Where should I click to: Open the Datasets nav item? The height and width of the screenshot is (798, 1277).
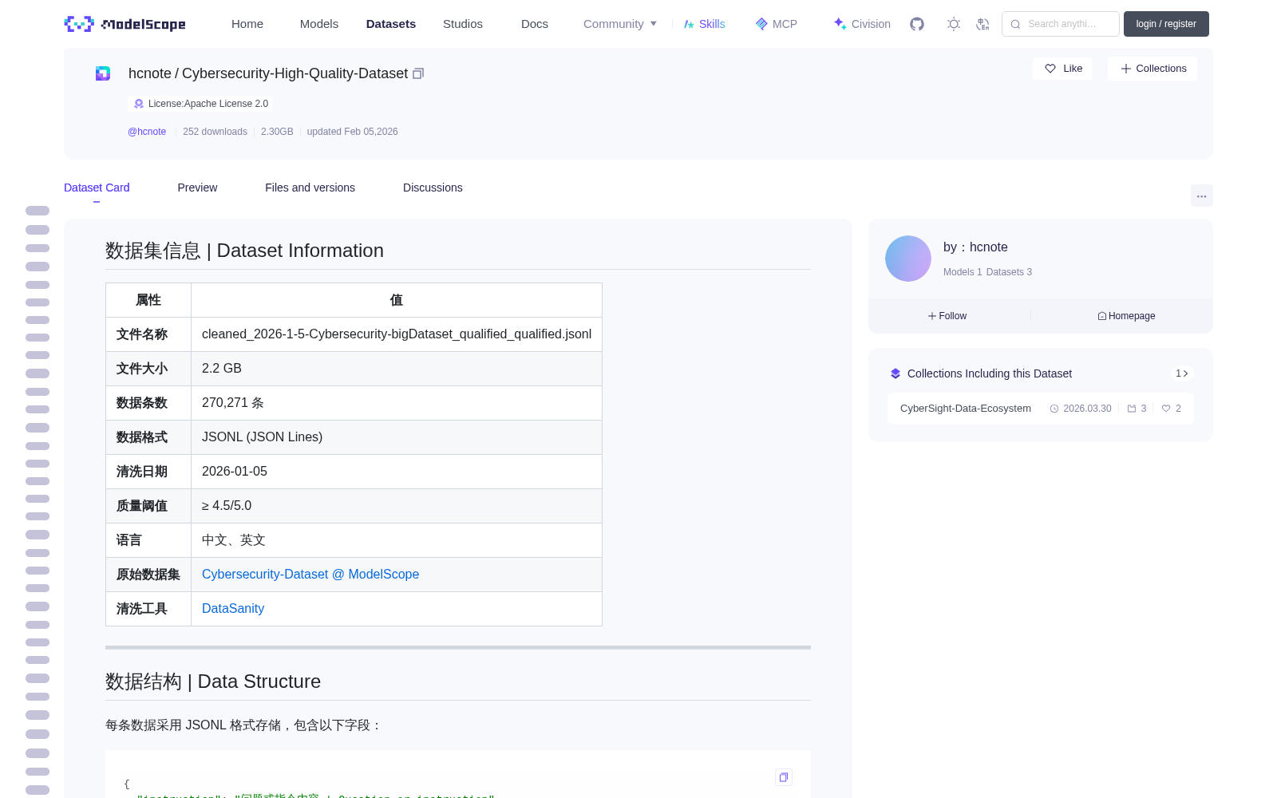click(x=391, y=24)
